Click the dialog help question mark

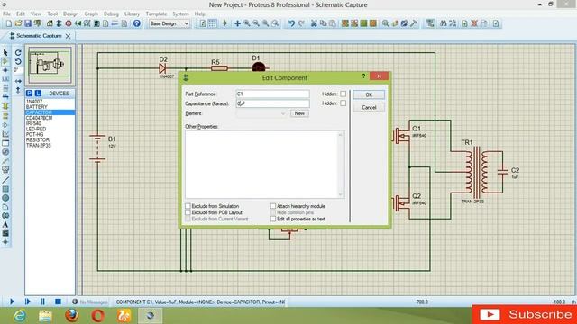(363, 76)
